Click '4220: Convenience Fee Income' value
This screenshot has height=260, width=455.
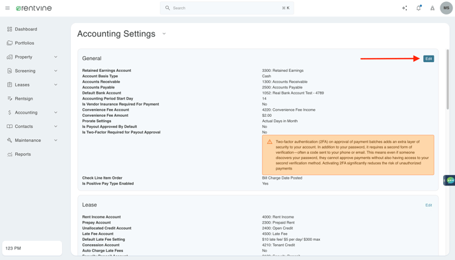click(288, 110)
